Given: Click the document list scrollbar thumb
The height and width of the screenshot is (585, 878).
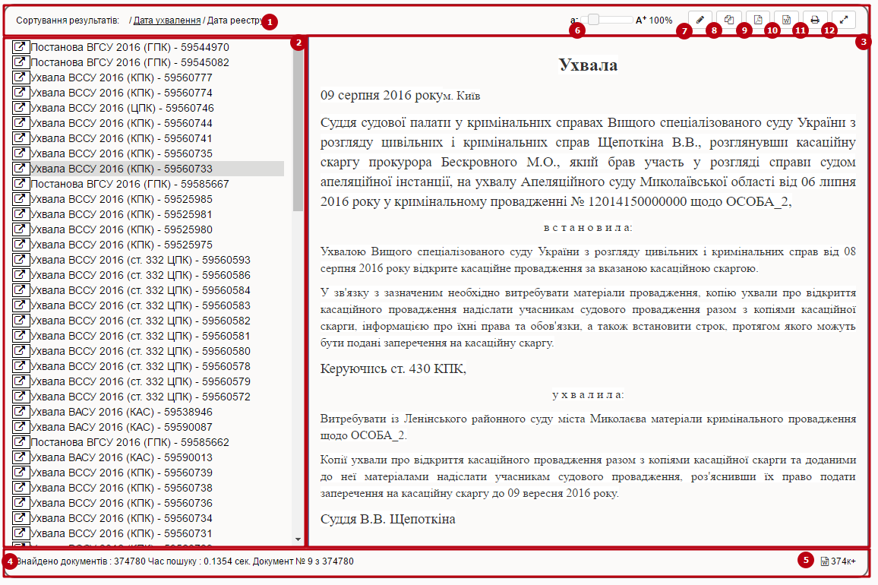Looking at the screenshot, I should pos(298,130).
